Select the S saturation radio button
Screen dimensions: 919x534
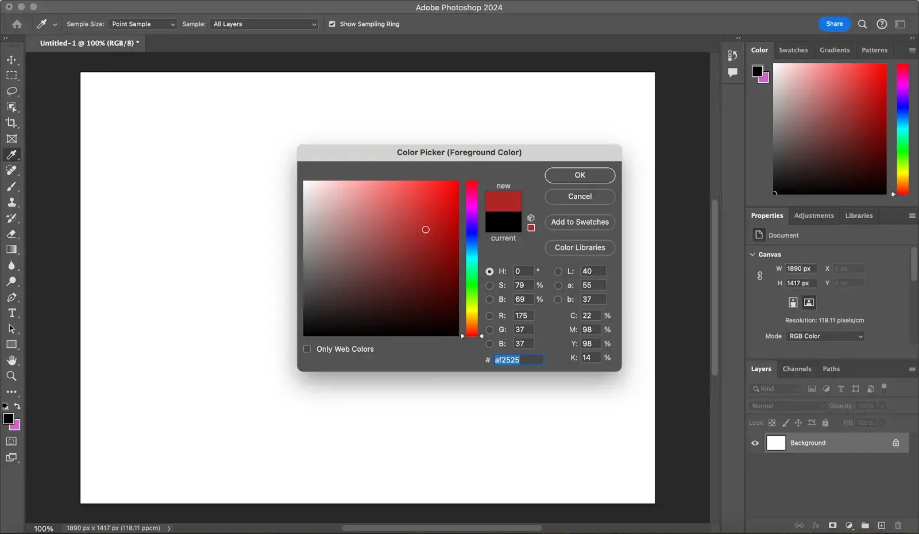pyautogui.click(x=489, y=285)
